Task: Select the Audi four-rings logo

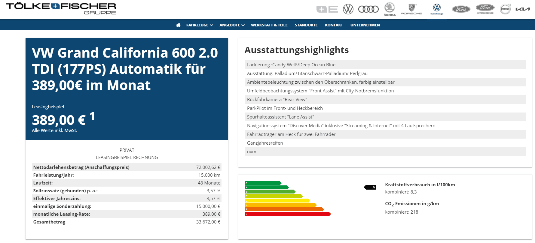Action: point(368,9)
